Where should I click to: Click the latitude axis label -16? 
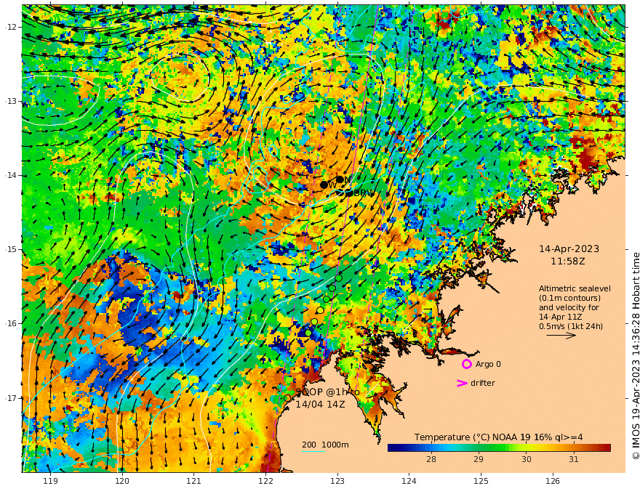click(10, 323)
